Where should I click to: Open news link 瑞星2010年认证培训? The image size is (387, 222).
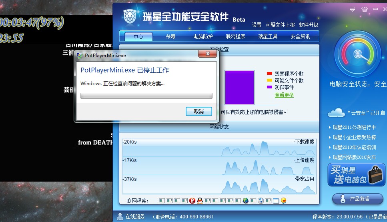[354, 147]
